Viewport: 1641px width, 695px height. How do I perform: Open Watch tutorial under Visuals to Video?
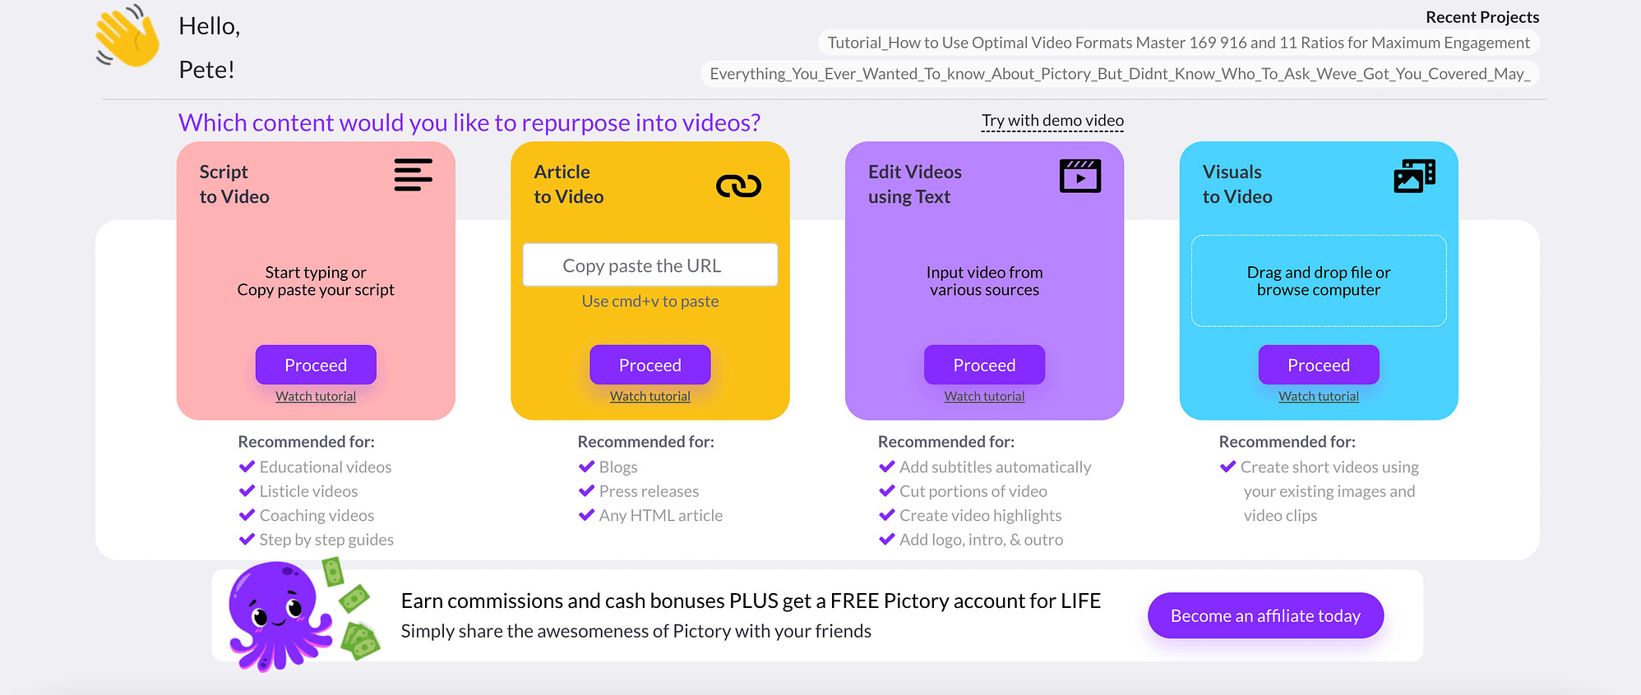click(1319, 396)
